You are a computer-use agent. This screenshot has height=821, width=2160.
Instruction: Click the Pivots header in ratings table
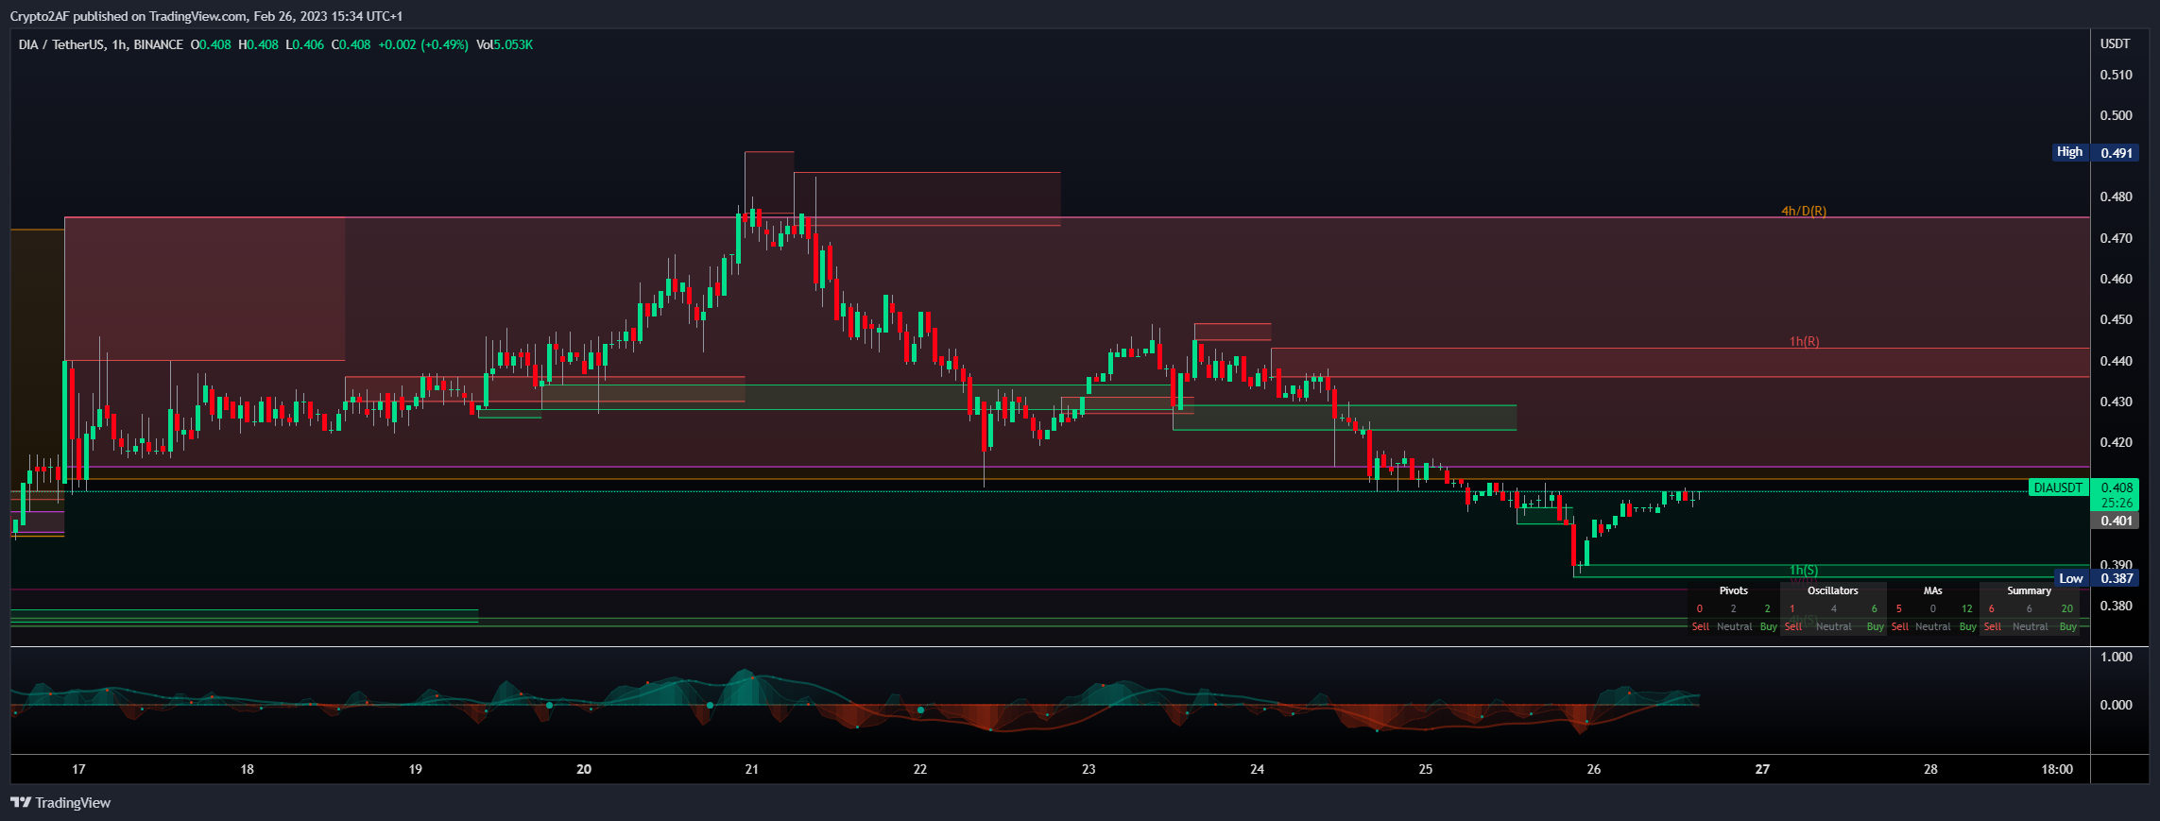tap(1734, 590)
